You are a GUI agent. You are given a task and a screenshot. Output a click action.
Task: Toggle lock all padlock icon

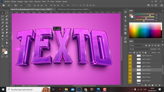point(146,53)
